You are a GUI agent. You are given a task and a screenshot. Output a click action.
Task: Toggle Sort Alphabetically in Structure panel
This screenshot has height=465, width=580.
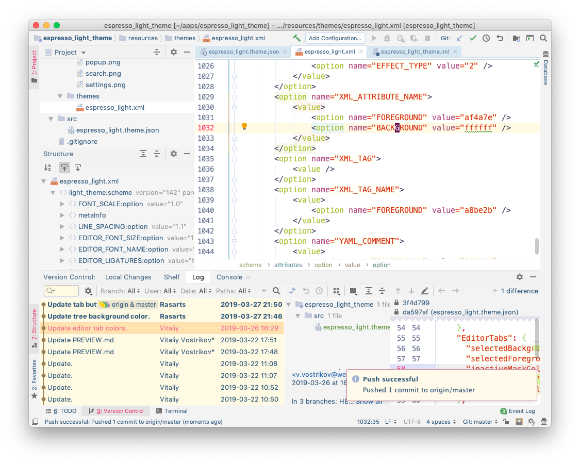point(48,168)
